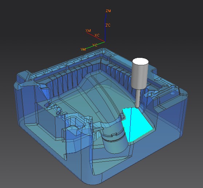Click the ZC axis label

pyautogui.click(x=108, y=25)
